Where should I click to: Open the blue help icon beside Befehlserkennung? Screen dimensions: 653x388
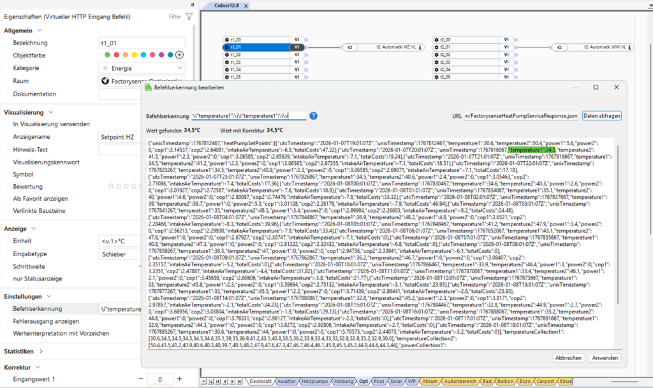pyautogui.click(x=314, y=116)
